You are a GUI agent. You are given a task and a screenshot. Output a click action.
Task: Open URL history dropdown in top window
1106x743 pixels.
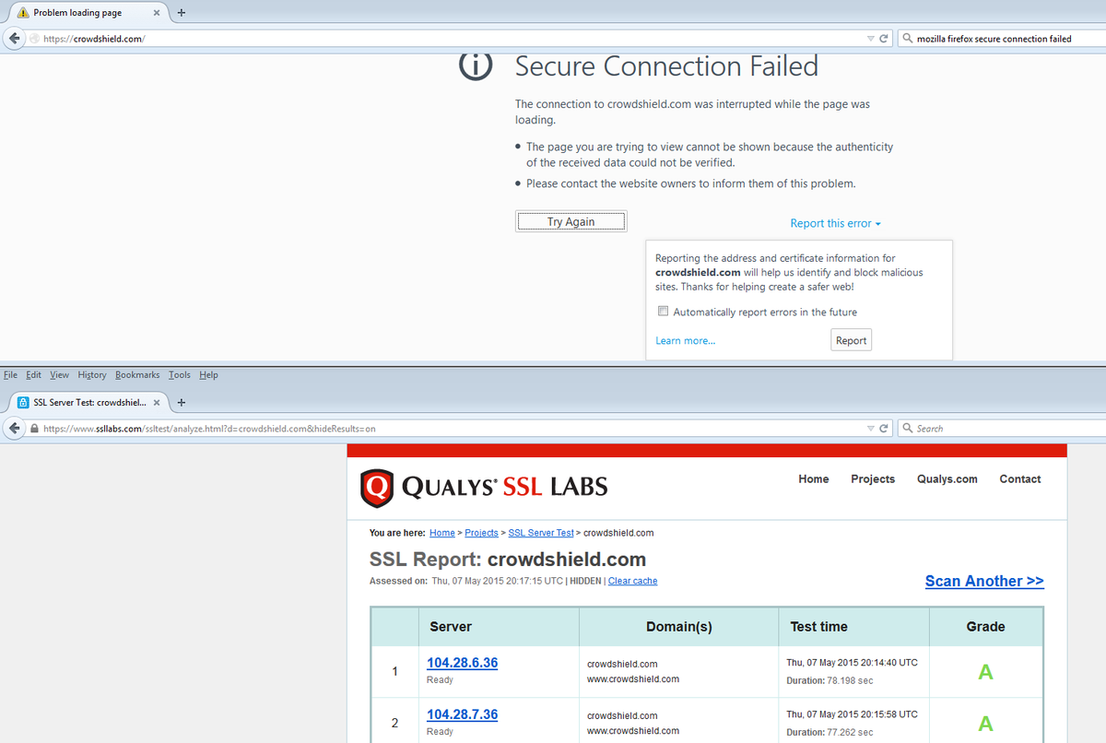pyautogui.click(x=871, y=39)
